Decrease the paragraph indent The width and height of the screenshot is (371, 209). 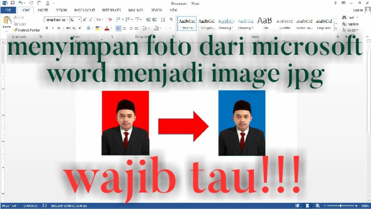click(x=148, y=20)
